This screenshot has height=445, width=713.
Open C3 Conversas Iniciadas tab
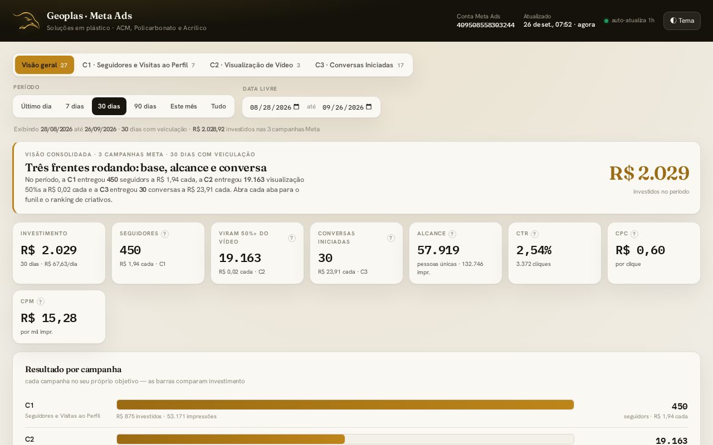coord(359,65)
